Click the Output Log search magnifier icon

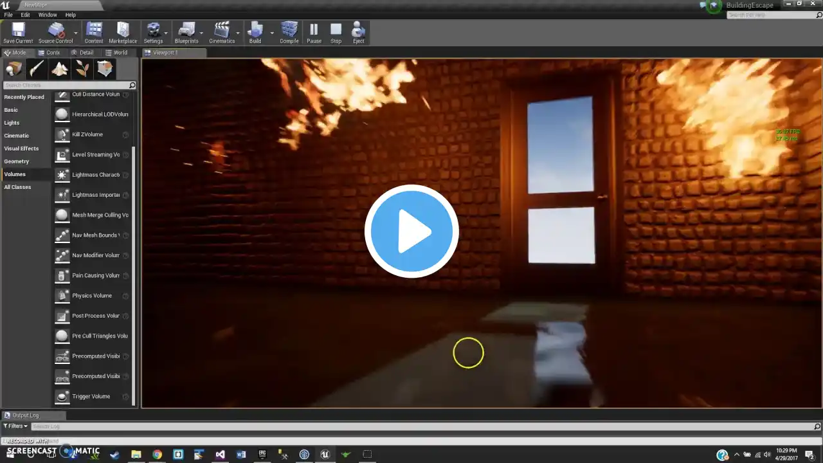coord(817,426)
